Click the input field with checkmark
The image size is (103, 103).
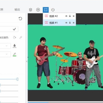[9, 29]
